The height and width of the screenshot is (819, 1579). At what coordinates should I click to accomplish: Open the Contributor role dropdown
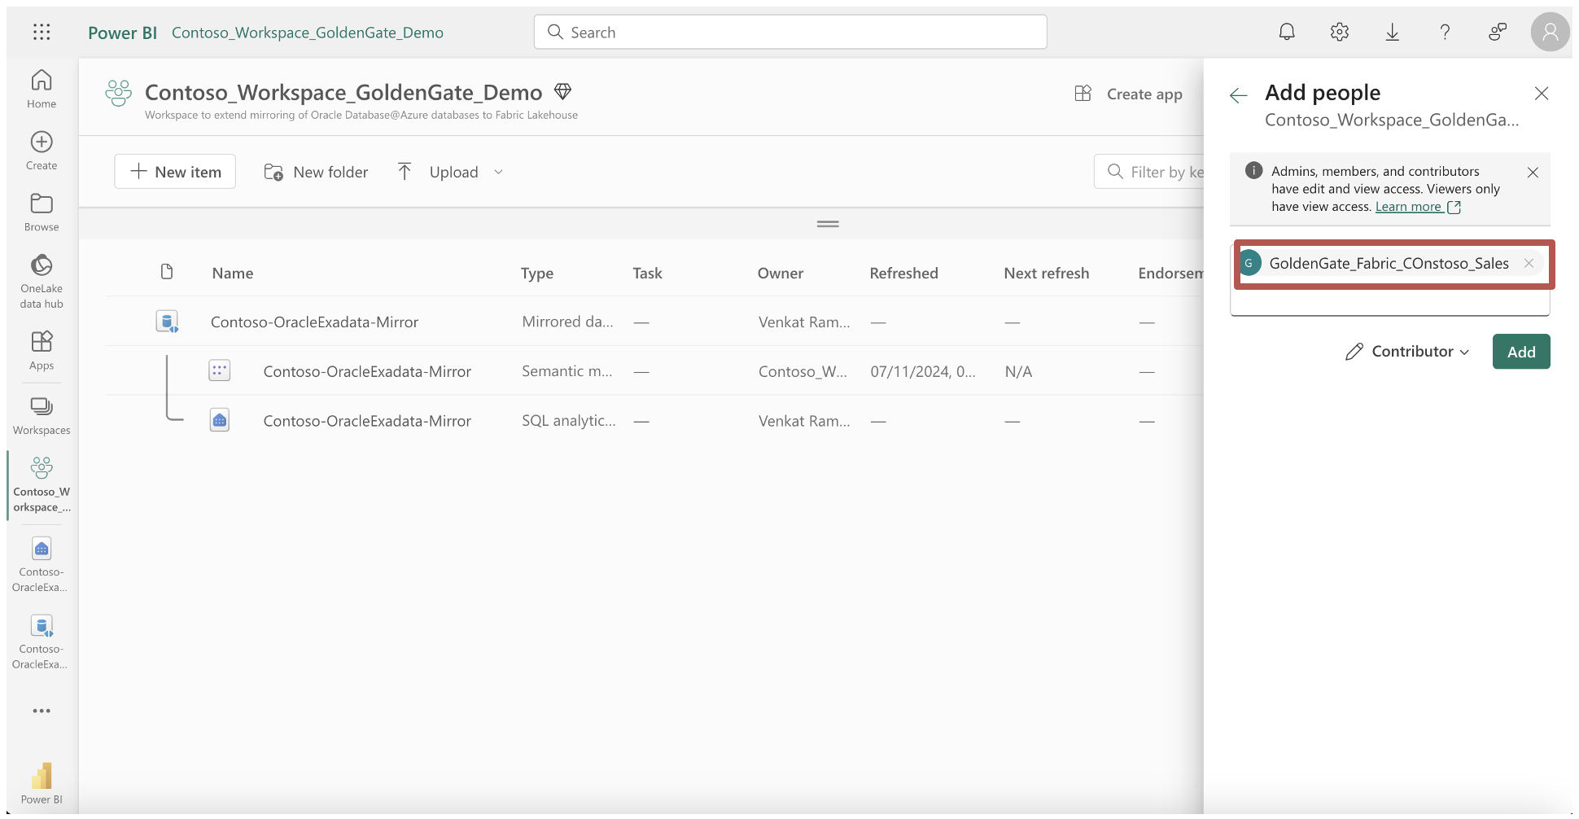point(1406,351)
